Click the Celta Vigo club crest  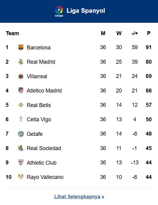[x=21, y=119]
